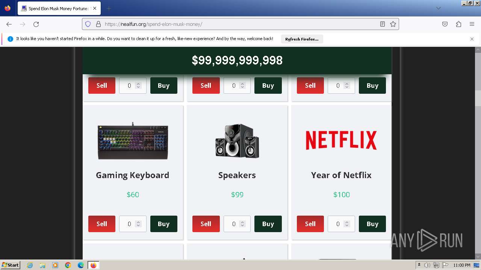Image resolution: width=481 pixels, height=270 pixels.
Task: Open File Explorer folder from taskbar
Action: pyautogui.click(x=42, y=265)
